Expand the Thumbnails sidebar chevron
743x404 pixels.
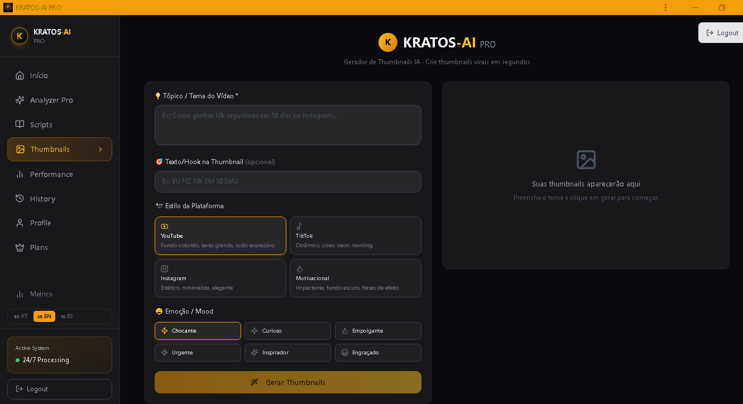(x=100, y=149)
